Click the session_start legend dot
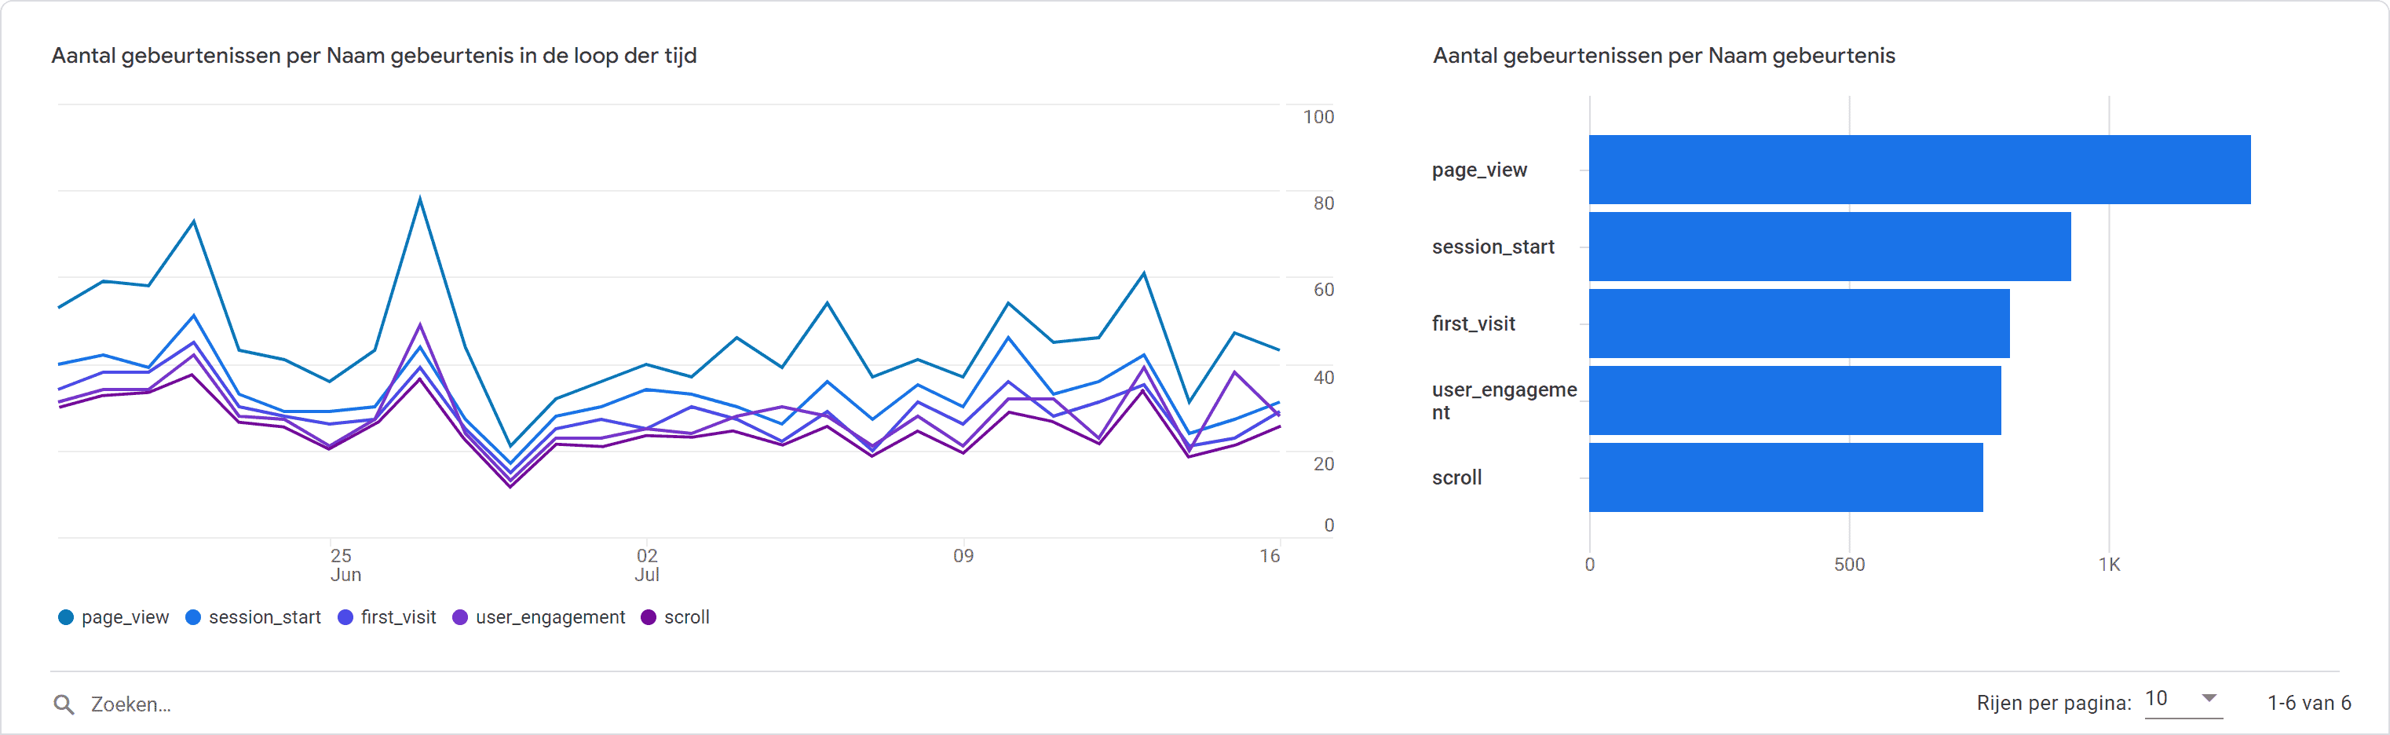The height and width of the screenshot is (735, 2390). click(193, 617)
